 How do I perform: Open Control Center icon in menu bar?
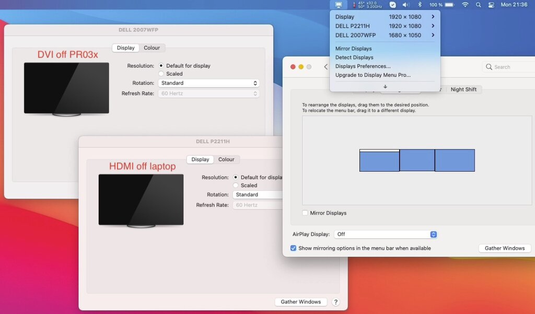(x=491, y=5)
